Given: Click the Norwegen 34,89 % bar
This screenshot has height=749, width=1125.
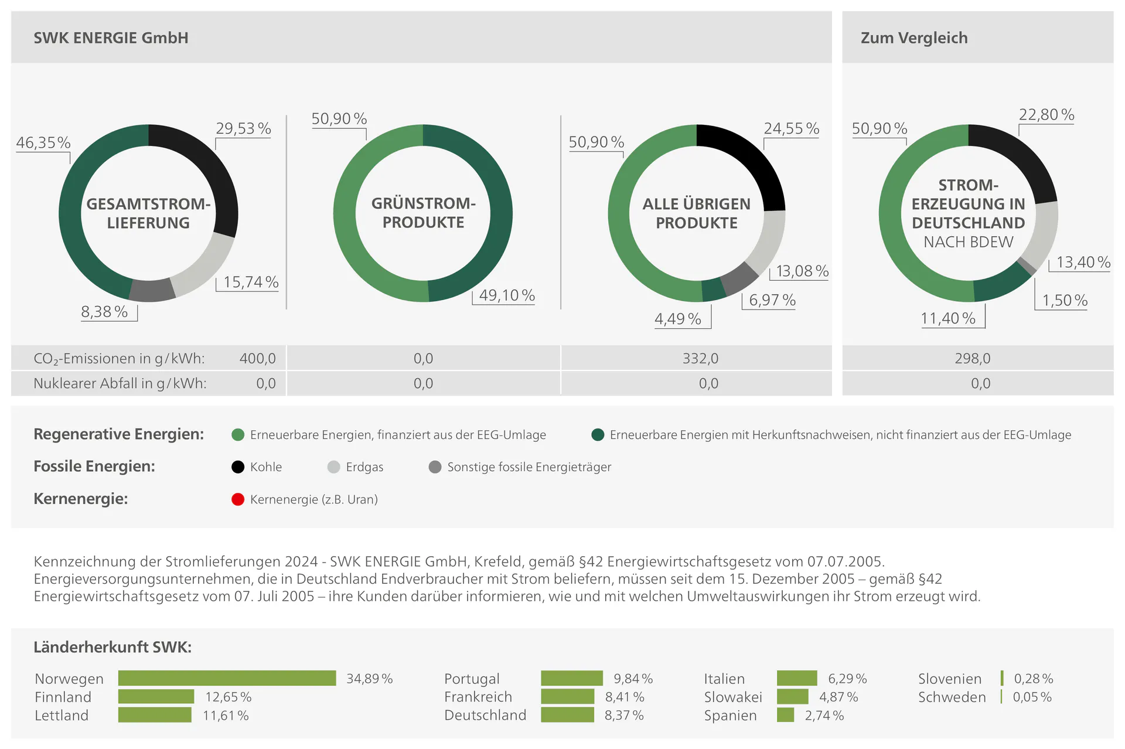Looking at the screenshot, I should [227, 678].
